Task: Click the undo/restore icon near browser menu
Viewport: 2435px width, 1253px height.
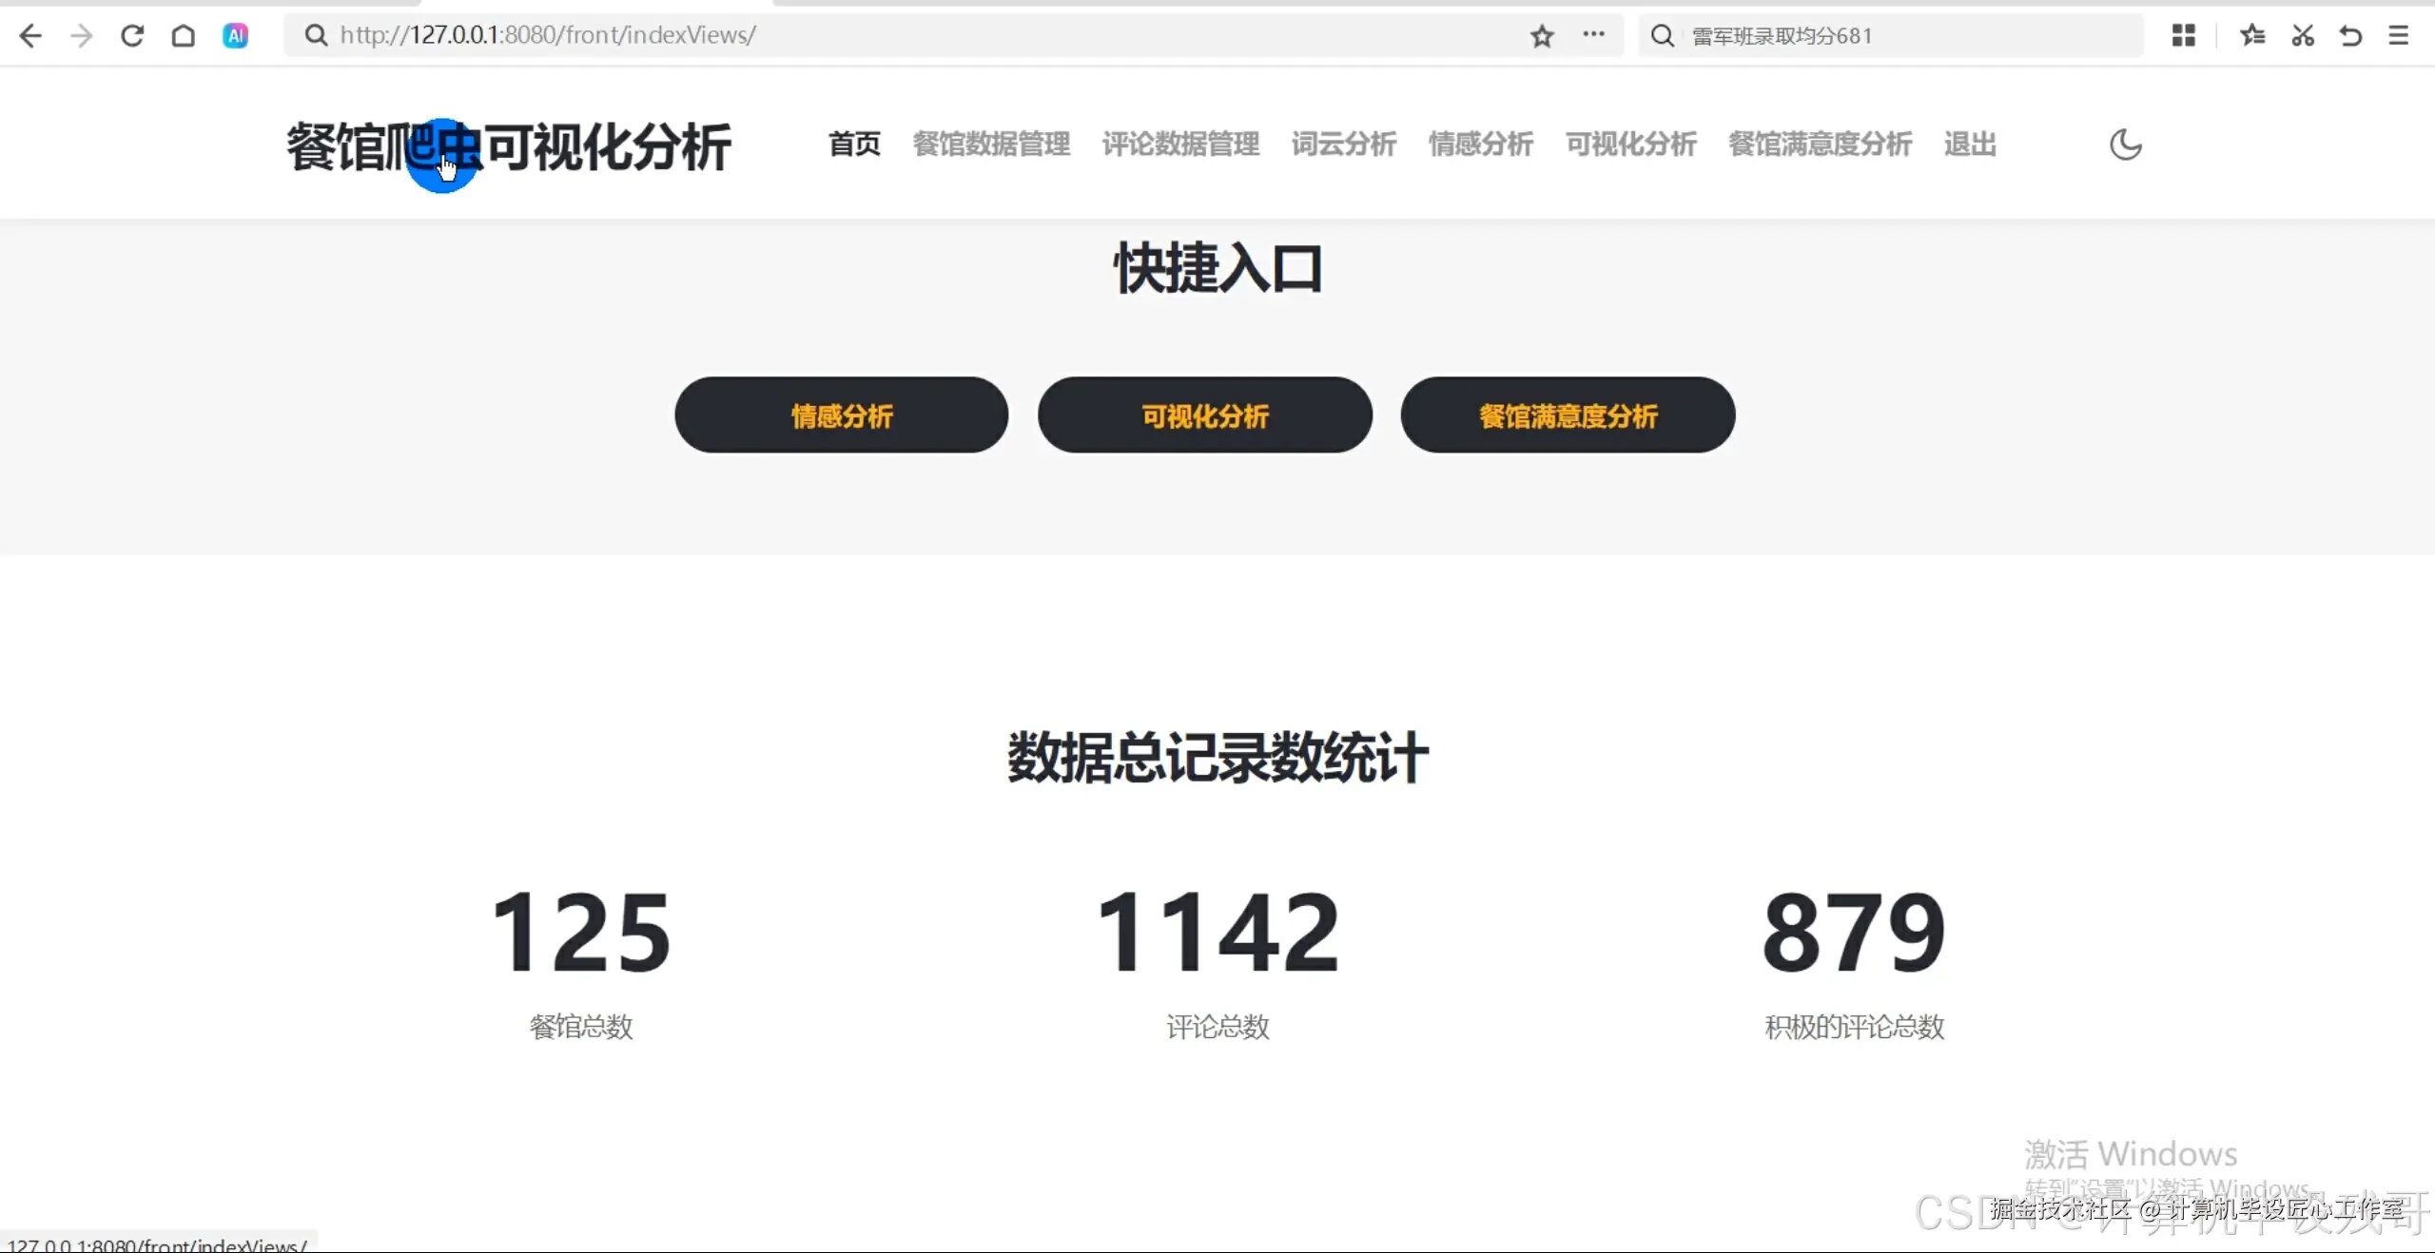Action: click(x=2349, y=35)
